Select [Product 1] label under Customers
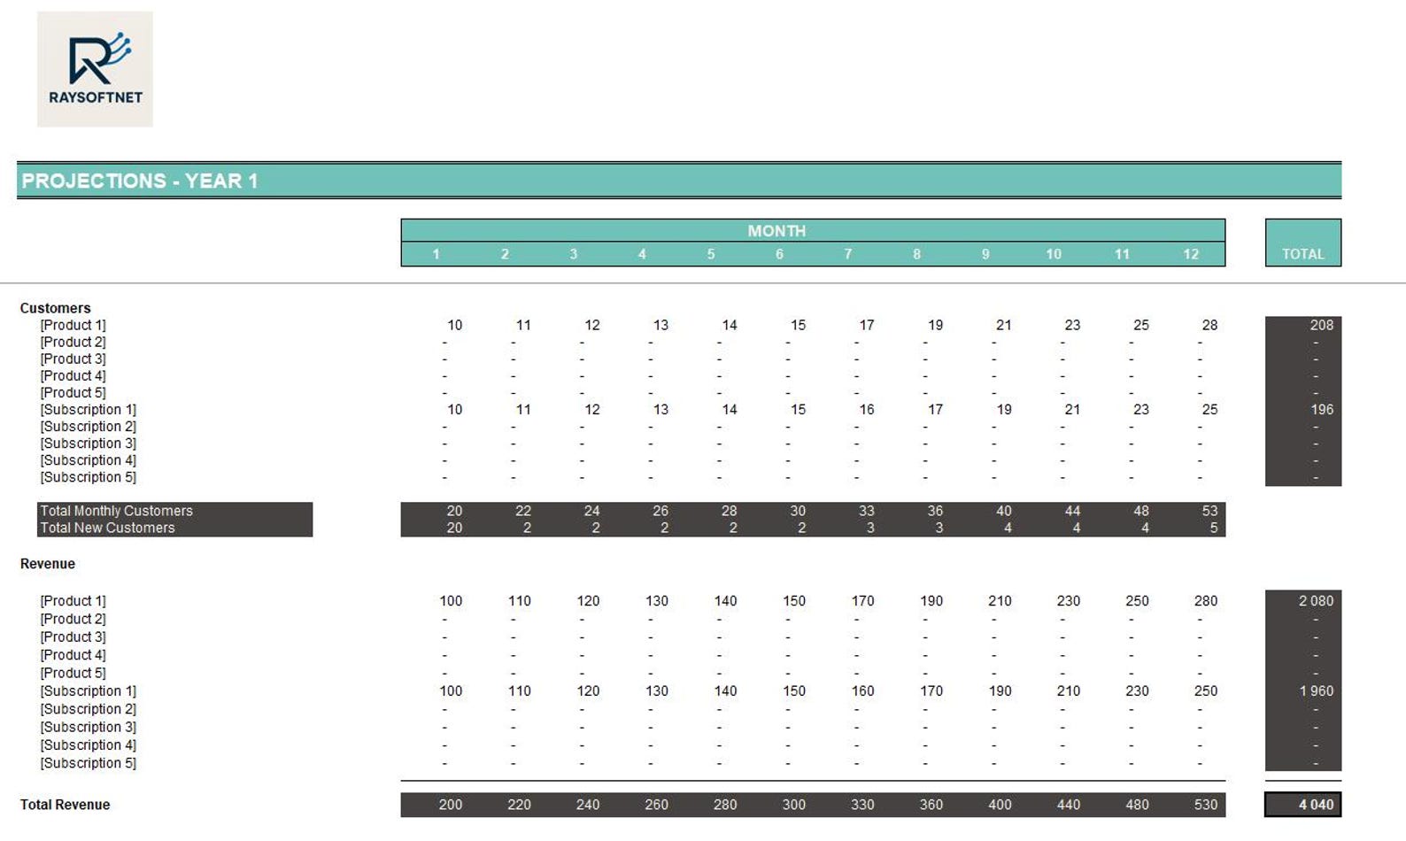This screenshot has height=841, width=1406. point(73,325)
